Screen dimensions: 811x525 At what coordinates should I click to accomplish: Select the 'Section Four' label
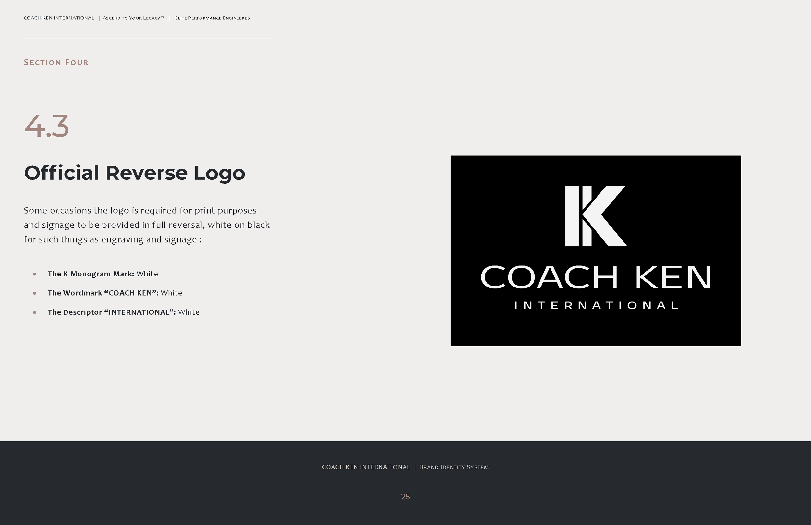[x=56, y=62]
